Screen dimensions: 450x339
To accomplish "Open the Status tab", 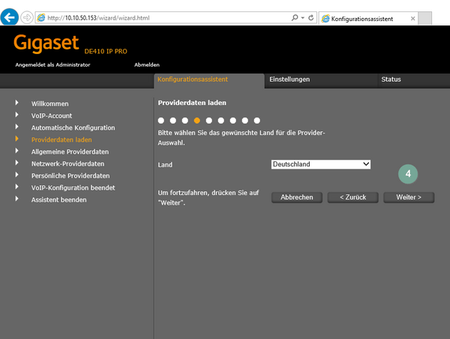I will (391, 79).
